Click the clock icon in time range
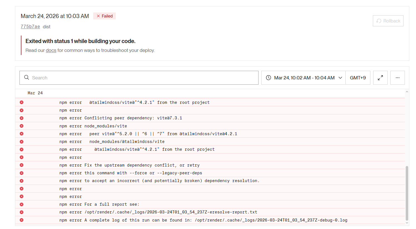 click(x=269, y=78)
